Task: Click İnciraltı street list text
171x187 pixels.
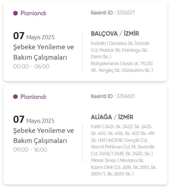Action: click(x=120, y=50)
